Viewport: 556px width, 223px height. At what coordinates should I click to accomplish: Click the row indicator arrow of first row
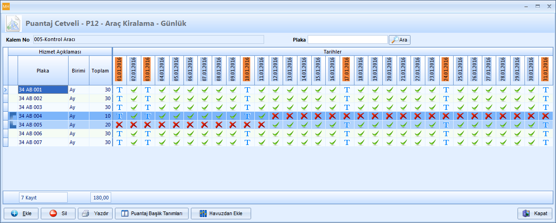[6, 90]
